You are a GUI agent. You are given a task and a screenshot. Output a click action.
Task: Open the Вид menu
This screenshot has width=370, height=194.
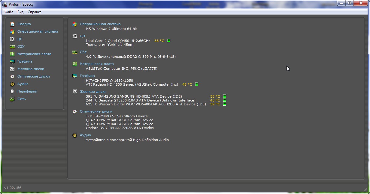pos(20,12)
